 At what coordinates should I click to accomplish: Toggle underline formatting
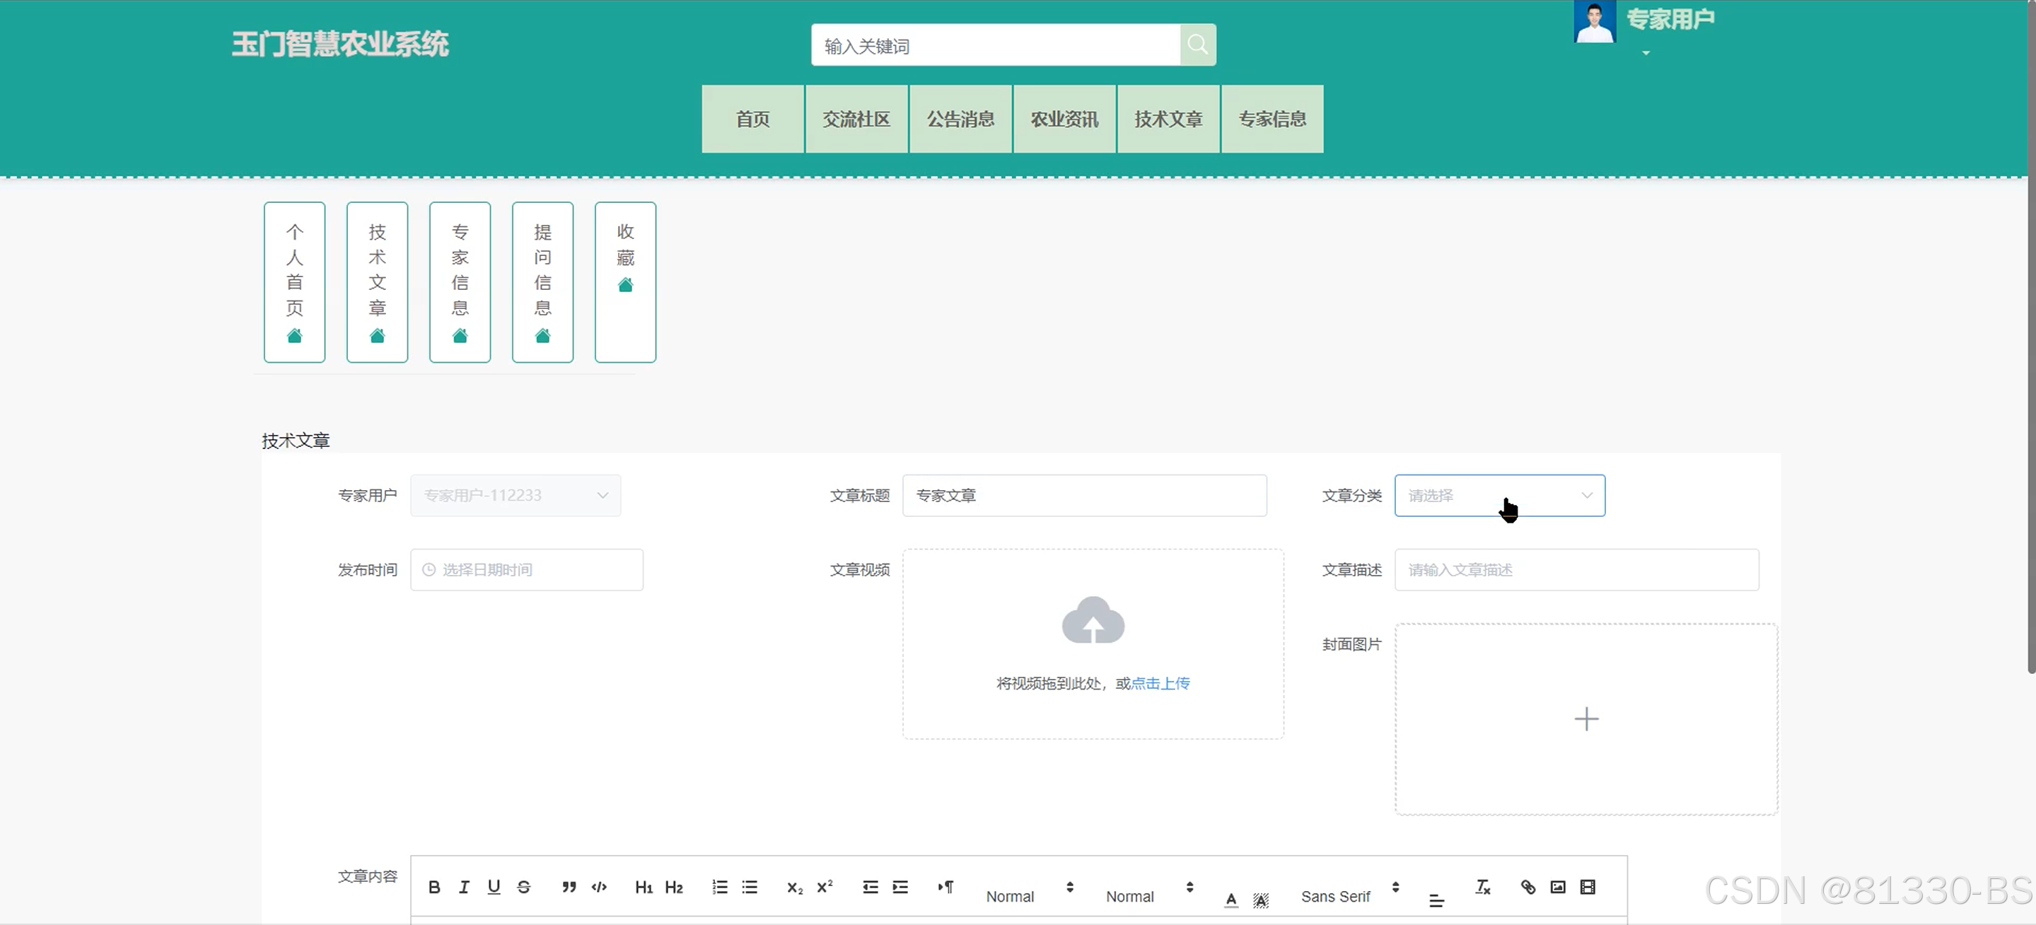(494, 887)
